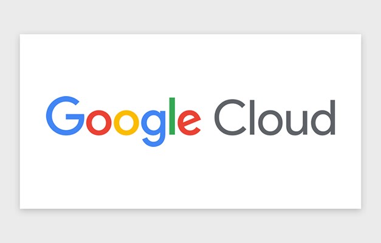Screen dimensions: 381x243
Task: Click empty white area above the logo
Action: (x=191, y=64)
